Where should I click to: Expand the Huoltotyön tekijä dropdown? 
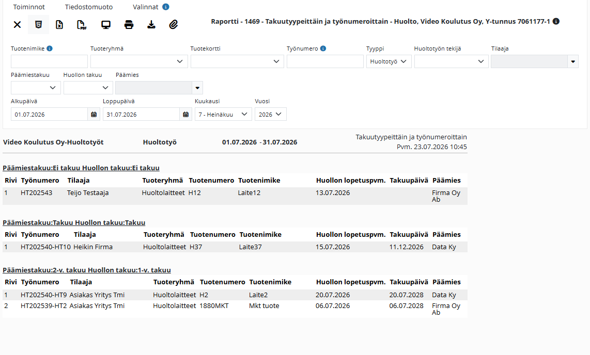tap(451, 61)
